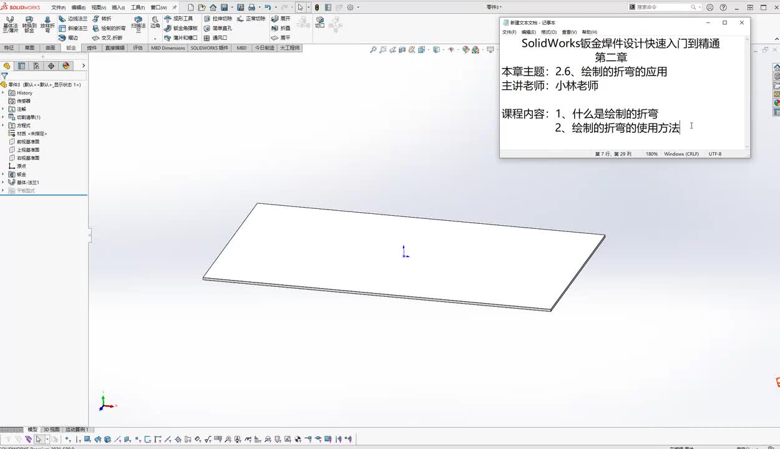Viewport: 780px width, 449px height.
Task: Select the 斜接法兰 miter flange tool
Action: coord(74,28)
